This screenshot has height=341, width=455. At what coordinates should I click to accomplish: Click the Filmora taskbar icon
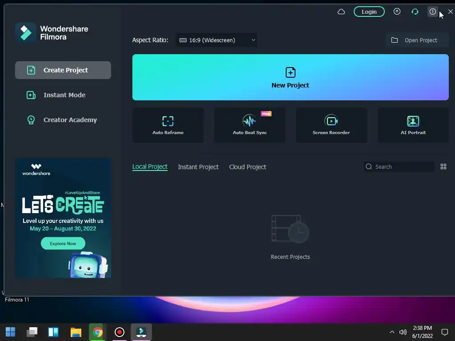(x=141, y=332)
